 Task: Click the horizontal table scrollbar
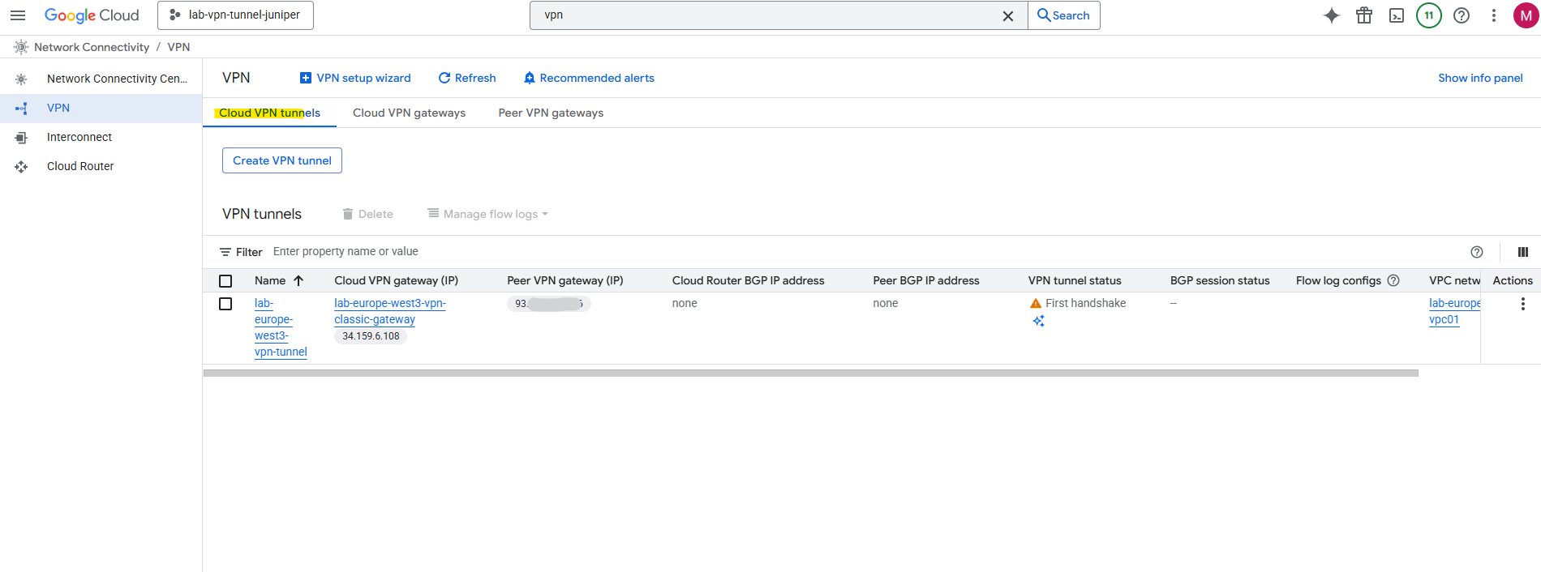[810, 374]
